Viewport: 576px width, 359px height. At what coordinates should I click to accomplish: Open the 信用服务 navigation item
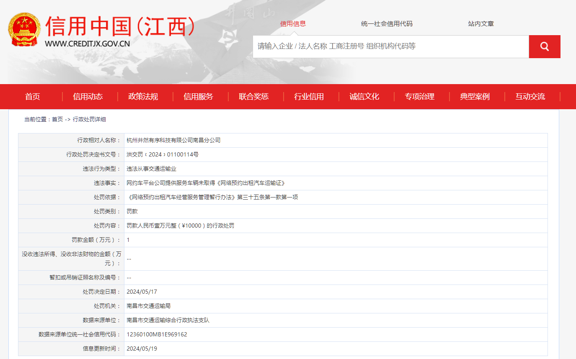[198, 97]
